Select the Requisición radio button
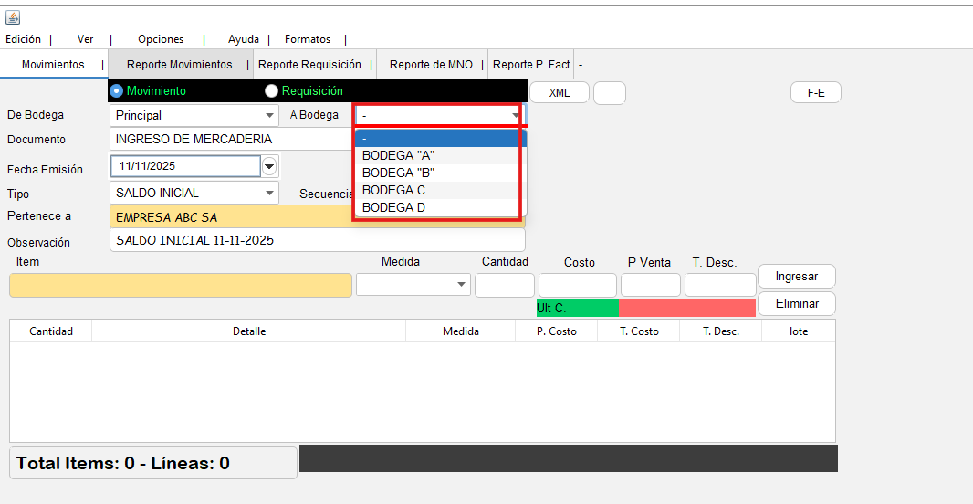The height and width of the screenshot is (504, 973). [x=271, y=91]
